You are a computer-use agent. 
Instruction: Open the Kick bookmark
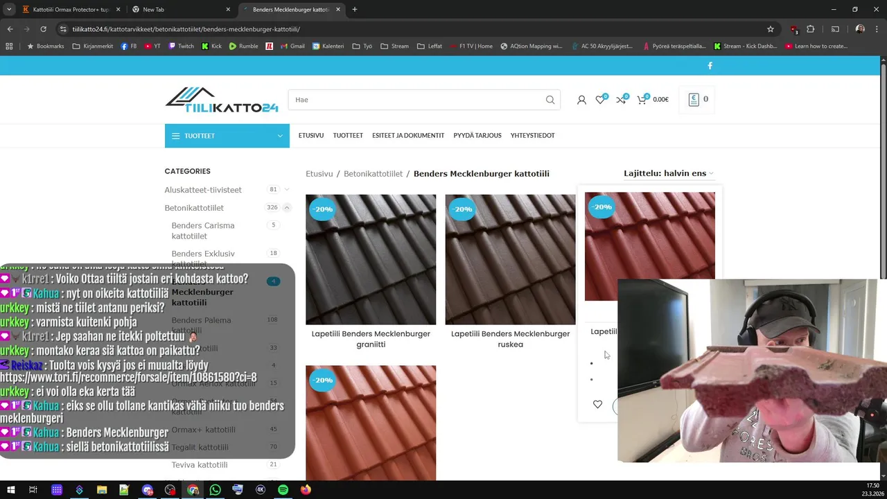pyautogui.click(x=211, y=46)
